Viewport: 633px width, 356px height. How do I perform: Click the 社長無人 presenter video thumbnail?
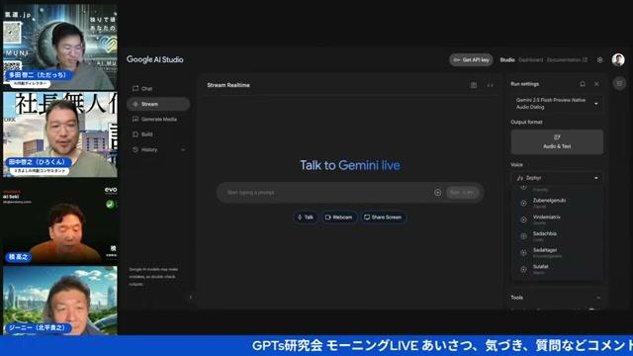60,134
